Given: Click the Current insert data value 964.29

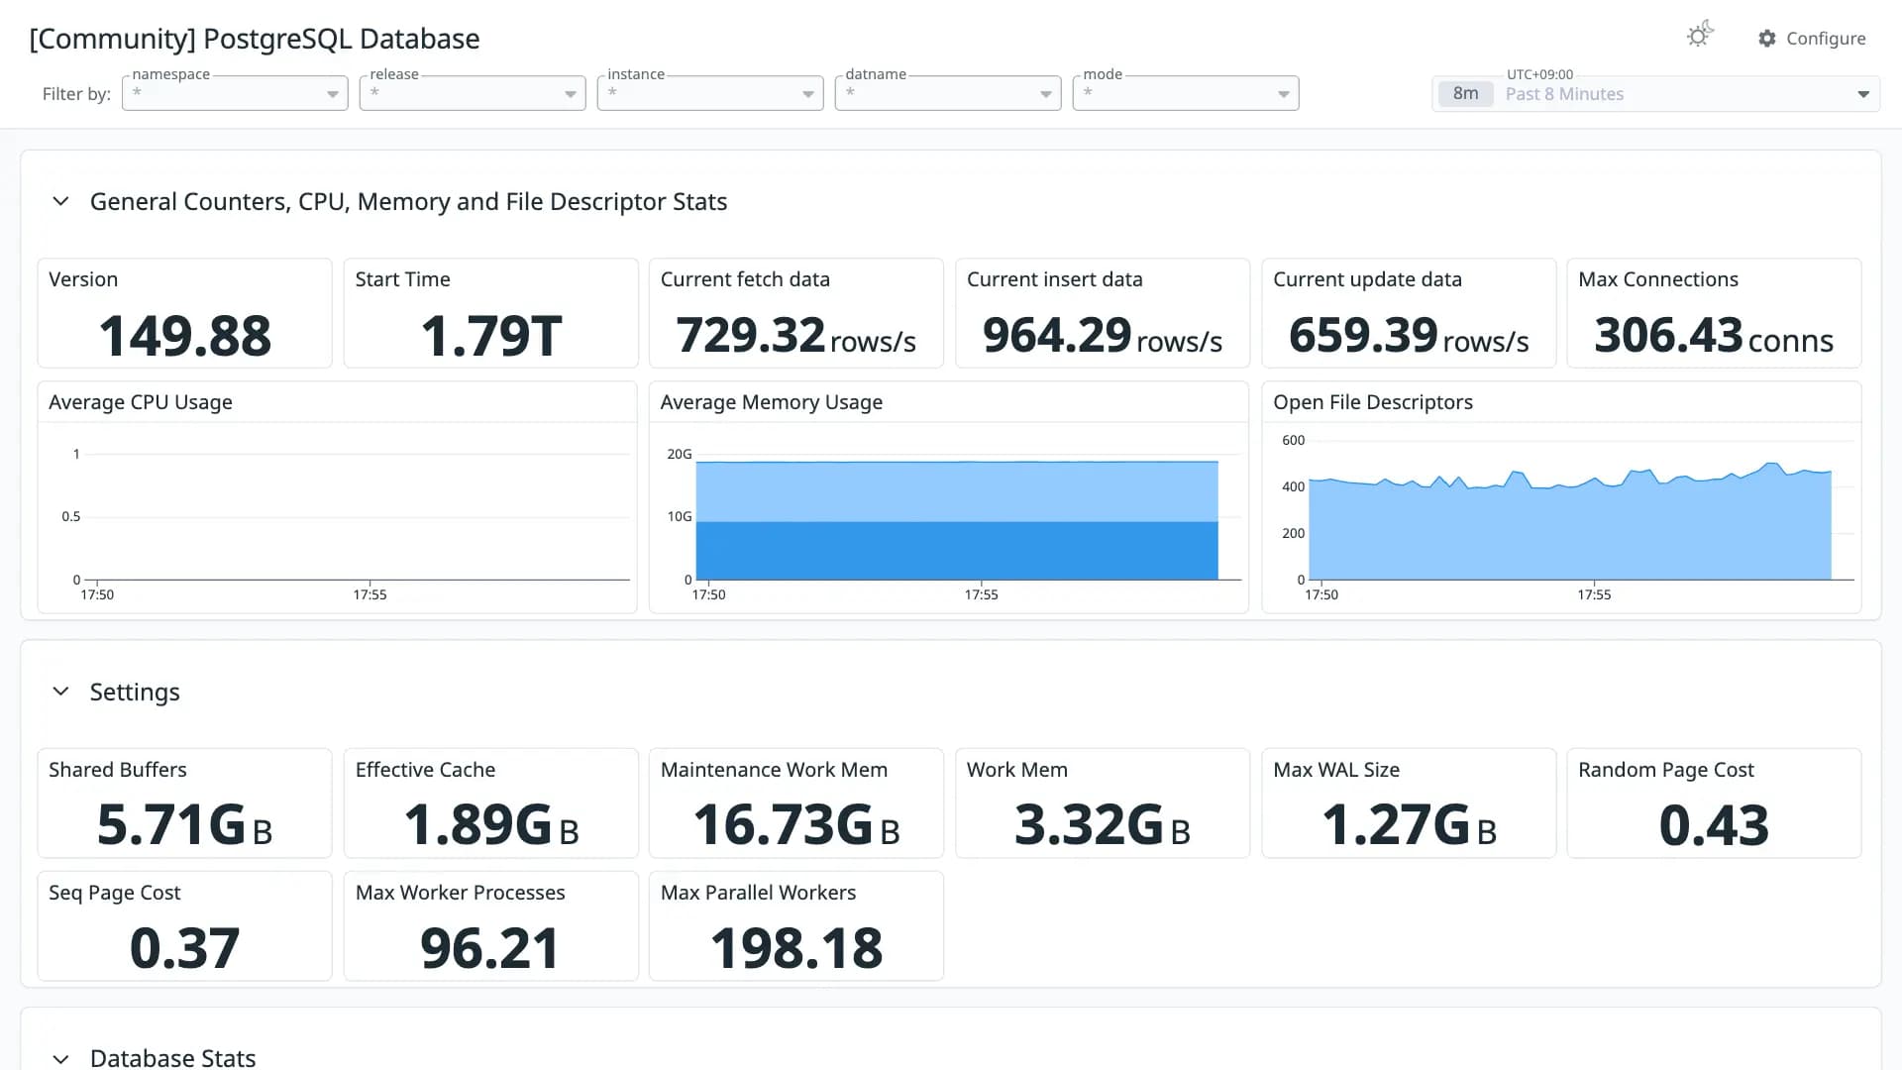Looking at the screenshot, I should (x=1057, y=335).
